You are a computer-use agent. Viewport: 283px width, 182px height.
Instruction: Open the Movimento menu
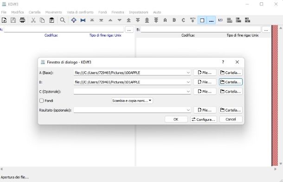[x=53, y=12]
